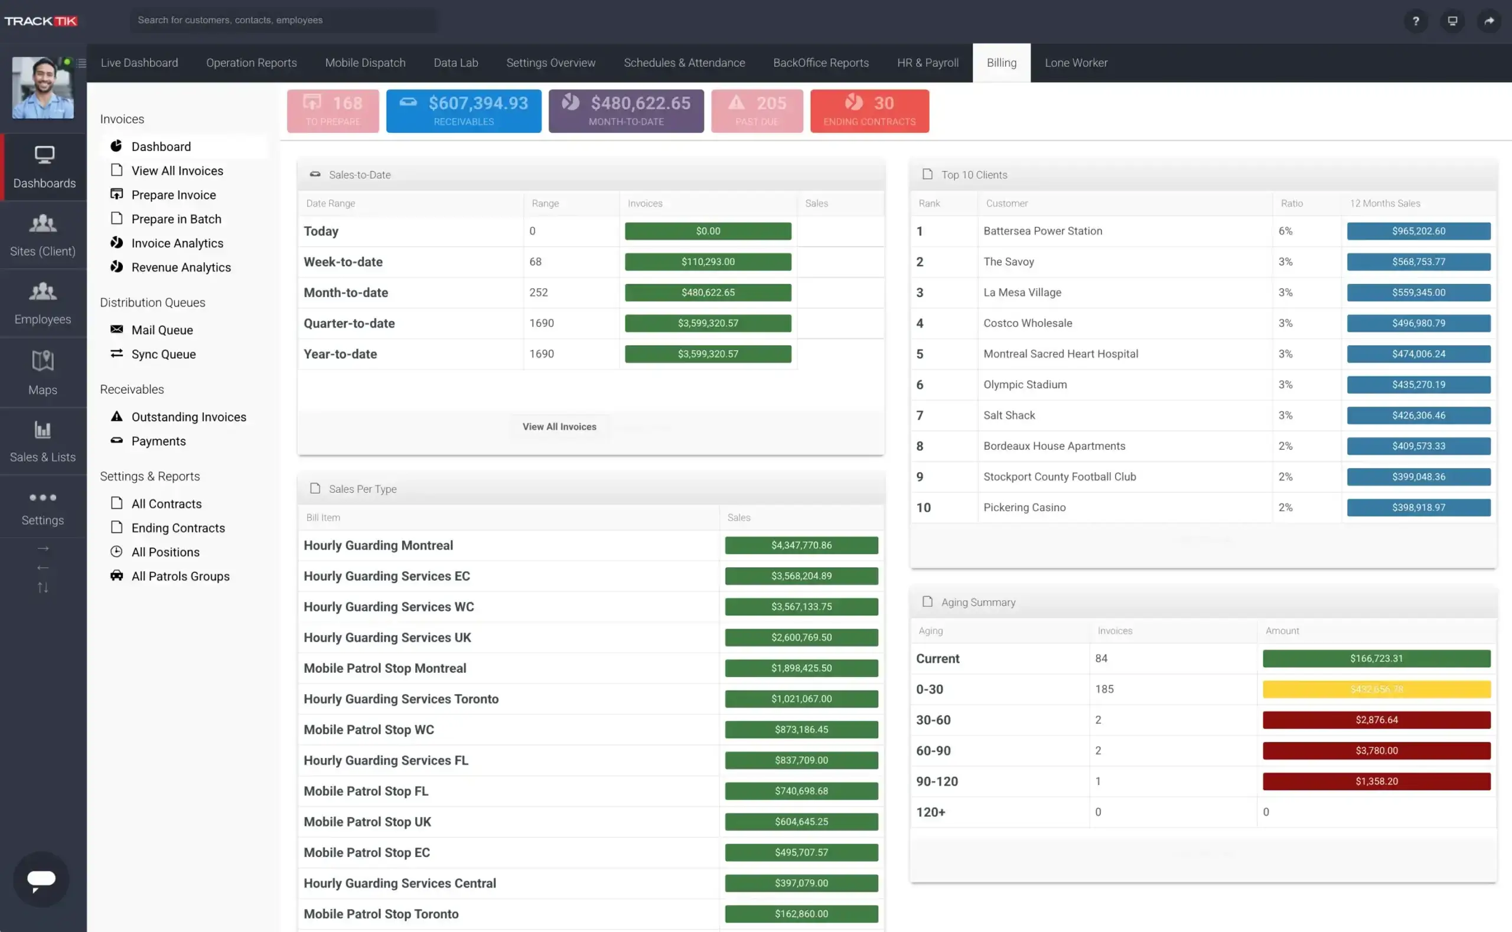Toggle the hamburger menu beside the avatar
The width and height of the screenshot is (1512, 932).
[x=82, y=63]
